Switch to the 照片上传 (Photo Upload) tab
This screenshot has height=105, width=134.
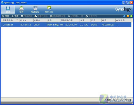pos(49,10)
